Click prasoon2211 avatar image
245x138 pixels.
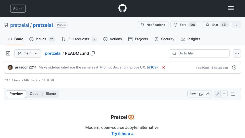coord(10,67)
